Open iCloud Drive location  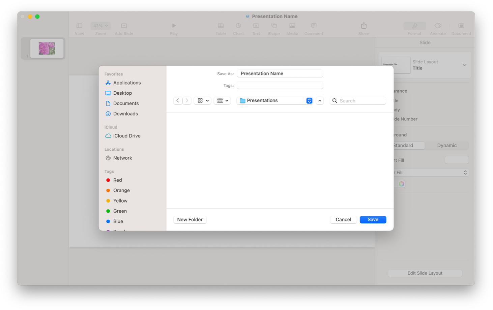coord(123,136)
